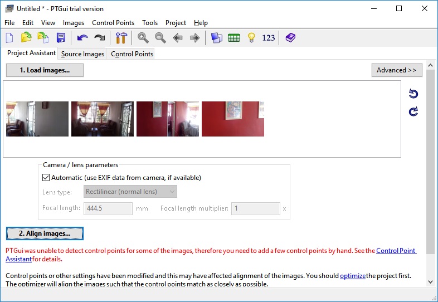Click the Focal length multiplier field

tap(256, 208)
